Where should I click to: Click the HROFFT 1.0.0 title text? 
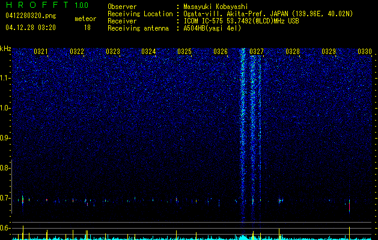click(x=47, y=5)
